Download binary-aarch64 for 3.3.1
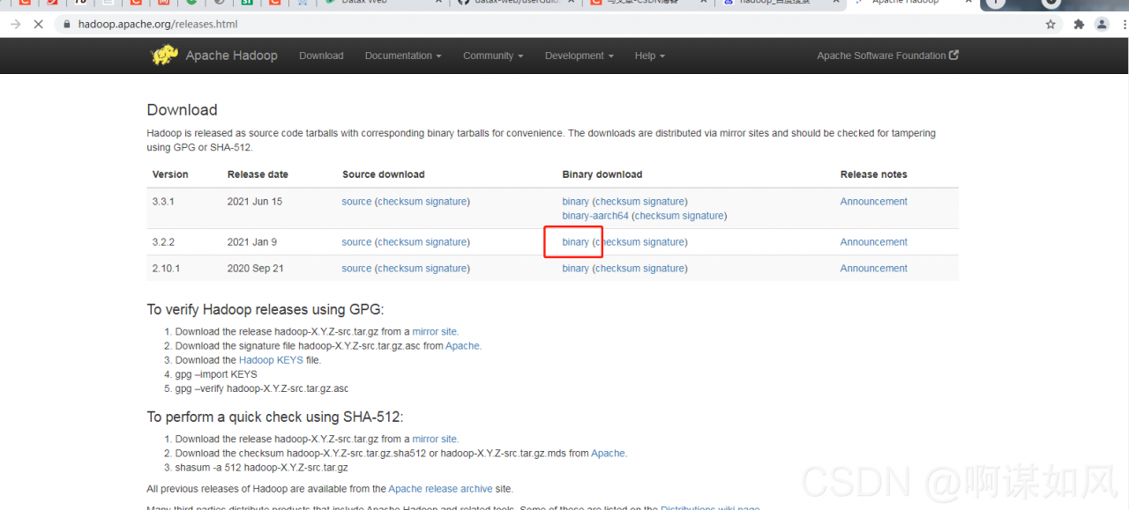The width and height of the screenshot is (1129, 510). (x=595, y=216)
